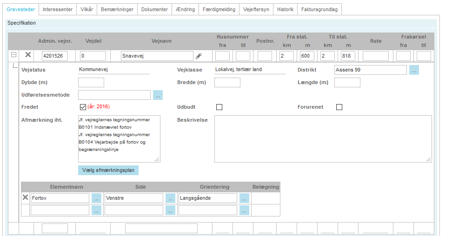The height and width of the screenshot is (236, 452).
Task: Open the Udførelsesmetode lookup button
Action: [x=158, y=95]
